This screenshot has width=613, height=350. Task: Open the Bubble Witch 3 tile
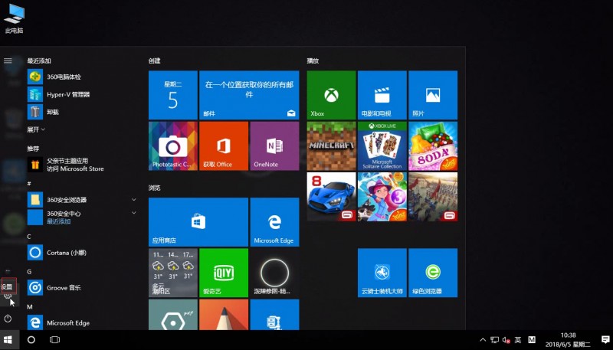pyautogui.click(x=382, y=197)
